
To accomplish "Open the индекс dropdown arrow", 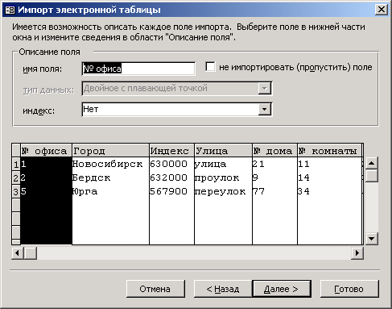I will tap(265, 110).
